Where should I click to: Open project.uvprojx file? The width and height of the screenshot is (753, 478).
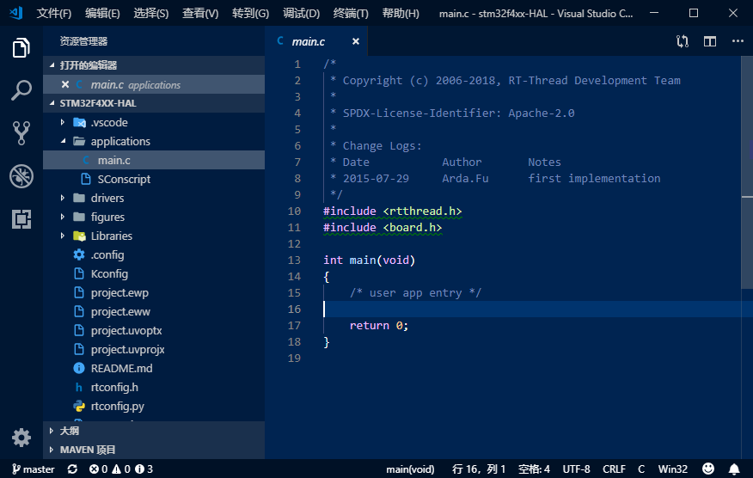154,349
